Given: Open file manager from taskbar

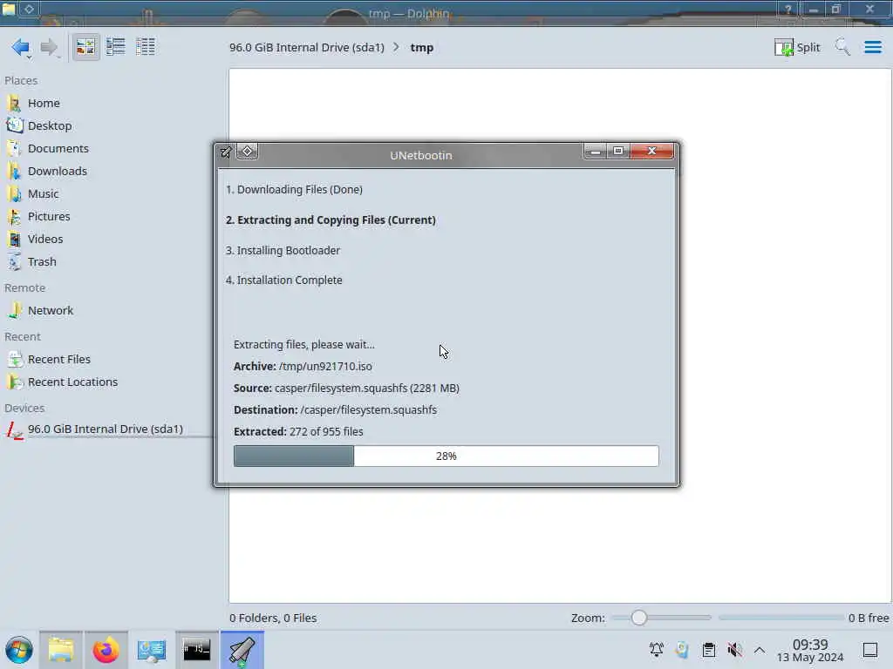Looking at the screenshot, I should [x=61, y=650].
